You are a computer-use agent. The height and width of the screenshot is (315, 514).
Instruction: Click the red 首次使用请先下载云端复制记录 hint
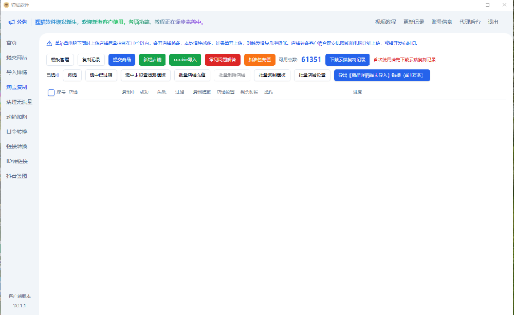point(405,60)
